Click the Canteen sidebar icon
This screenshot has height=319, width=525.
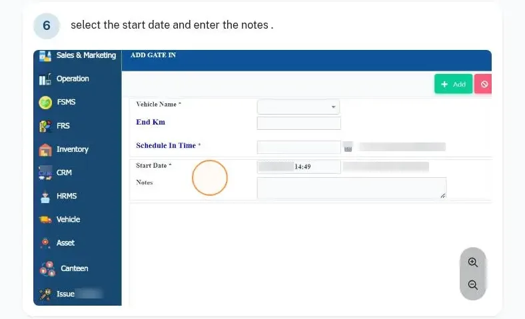(47, 268)
